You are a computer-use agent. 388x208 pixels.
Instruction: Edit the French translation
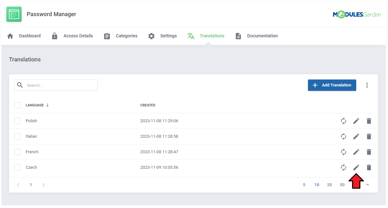[356, 152]
